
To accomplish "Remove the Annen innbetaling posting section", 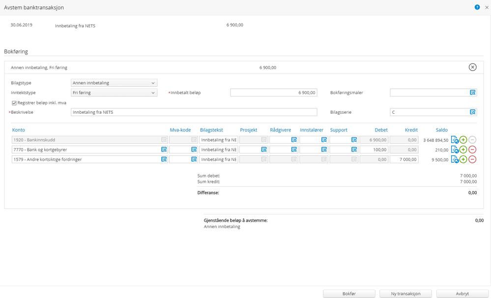I will click(x=472, y=67).
